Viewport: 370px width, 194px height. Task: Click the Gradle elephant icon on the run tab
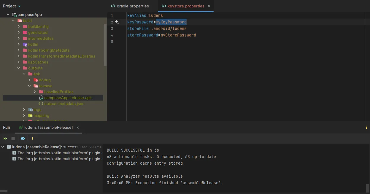click(x=20, y=128)
